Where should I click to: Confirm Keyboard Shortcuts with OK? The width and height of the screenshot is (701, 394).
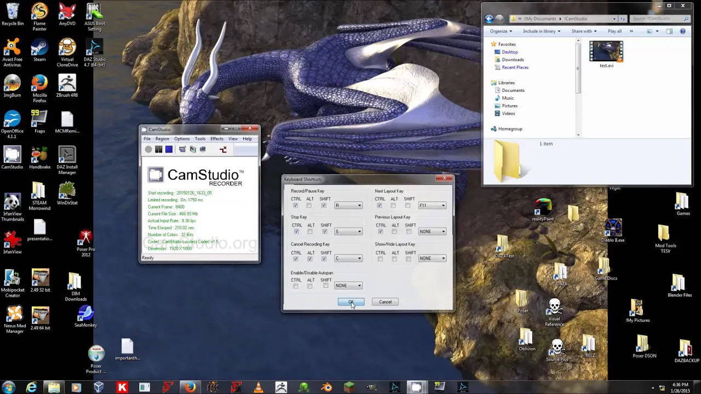pos(351,302)
